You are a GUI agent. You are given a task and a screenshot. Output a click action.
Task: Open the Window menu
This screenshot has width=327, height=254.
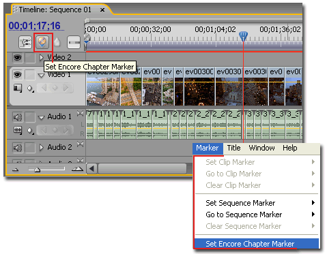(261, 148)
